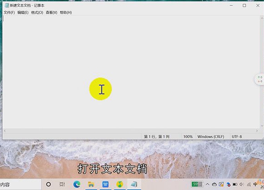Open the Wi-Fi network tray icon

249,185
